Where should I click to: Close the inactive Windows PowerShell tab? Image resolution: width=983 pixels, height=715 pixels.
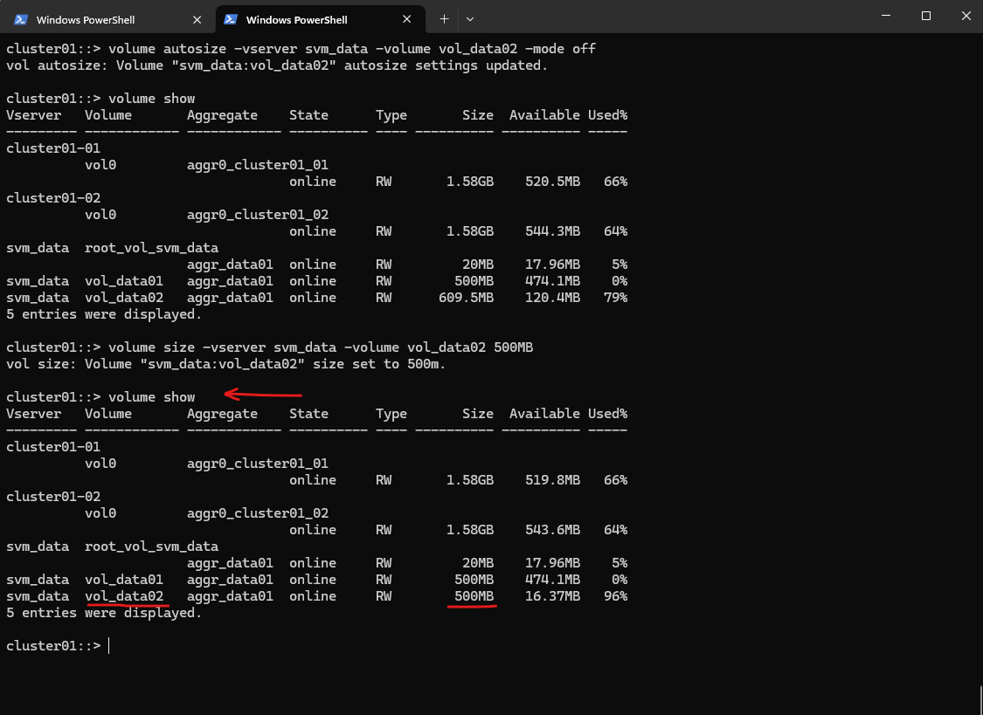pyautogui.click(x=197, y=19)
